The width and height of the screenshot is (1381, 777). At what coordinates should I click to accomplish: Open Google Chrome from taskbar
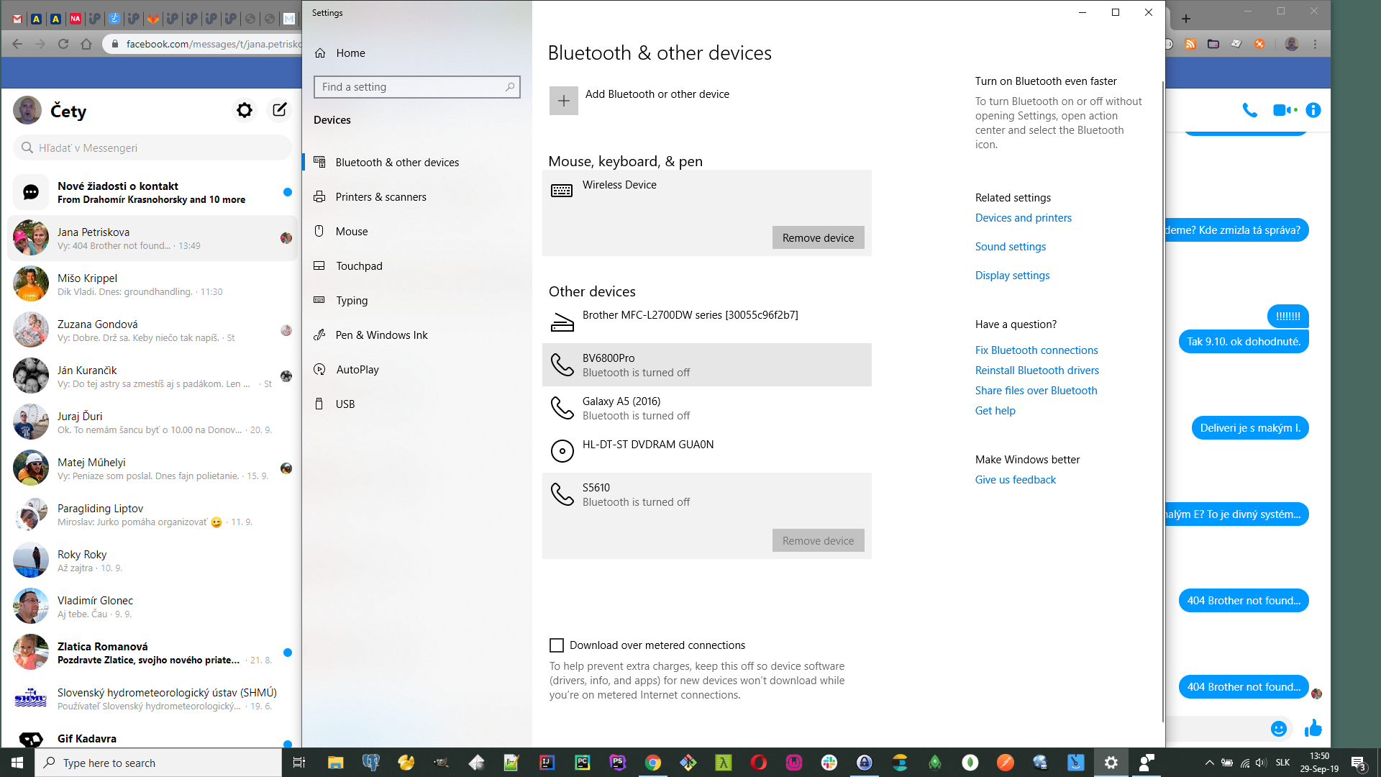pyautogui.click(x=653, y=763)
